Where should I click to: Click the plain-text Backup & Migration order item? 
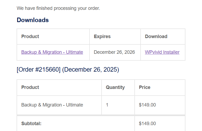pos(52,105)
